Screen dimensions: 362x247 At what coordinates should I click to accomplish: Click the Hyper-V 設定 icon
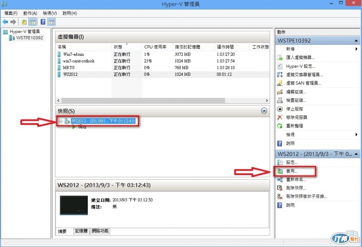pyautogui.click(x=280, y=66)
